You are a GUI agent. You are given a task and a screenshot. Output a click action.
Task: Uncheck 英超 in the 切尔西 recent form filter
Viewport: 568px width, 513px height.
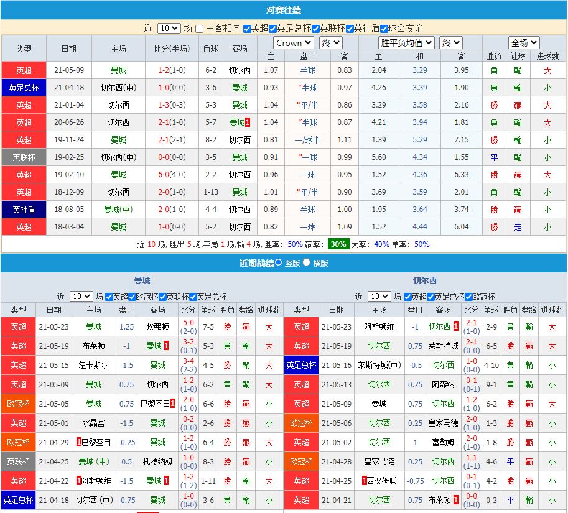pos(408,297)
